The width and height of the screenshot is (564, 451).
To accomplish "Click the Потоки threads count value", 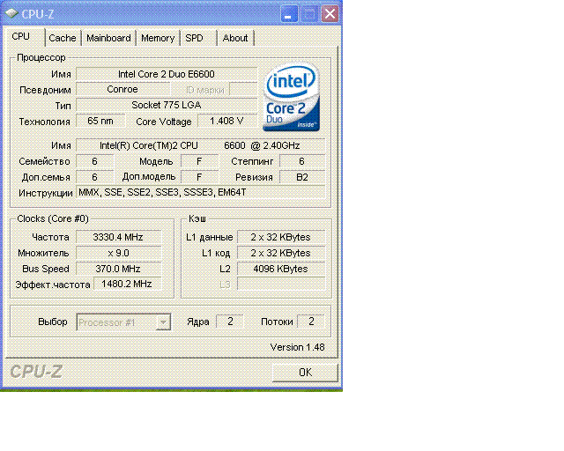I will 311,322.
